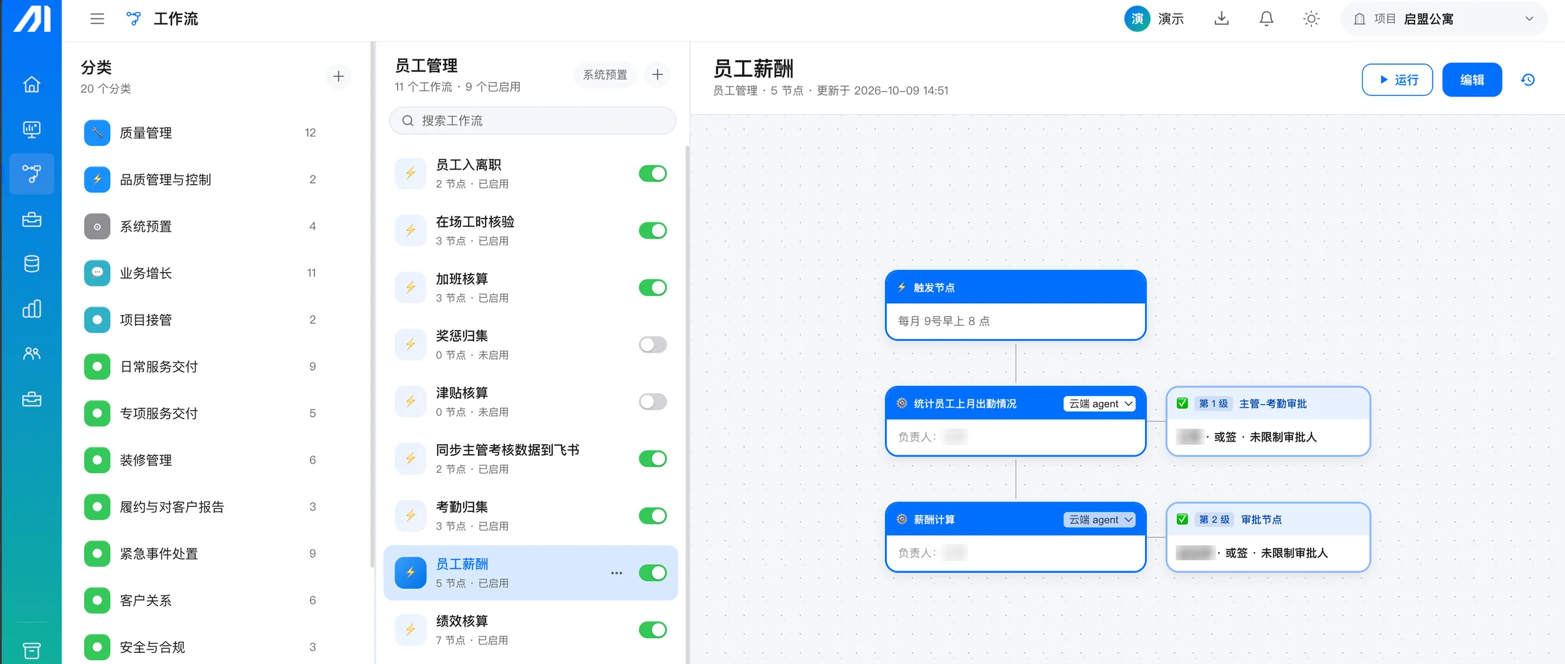
Task: Turn off the 考勤归集 toggle
Action: tap(653, 516)
